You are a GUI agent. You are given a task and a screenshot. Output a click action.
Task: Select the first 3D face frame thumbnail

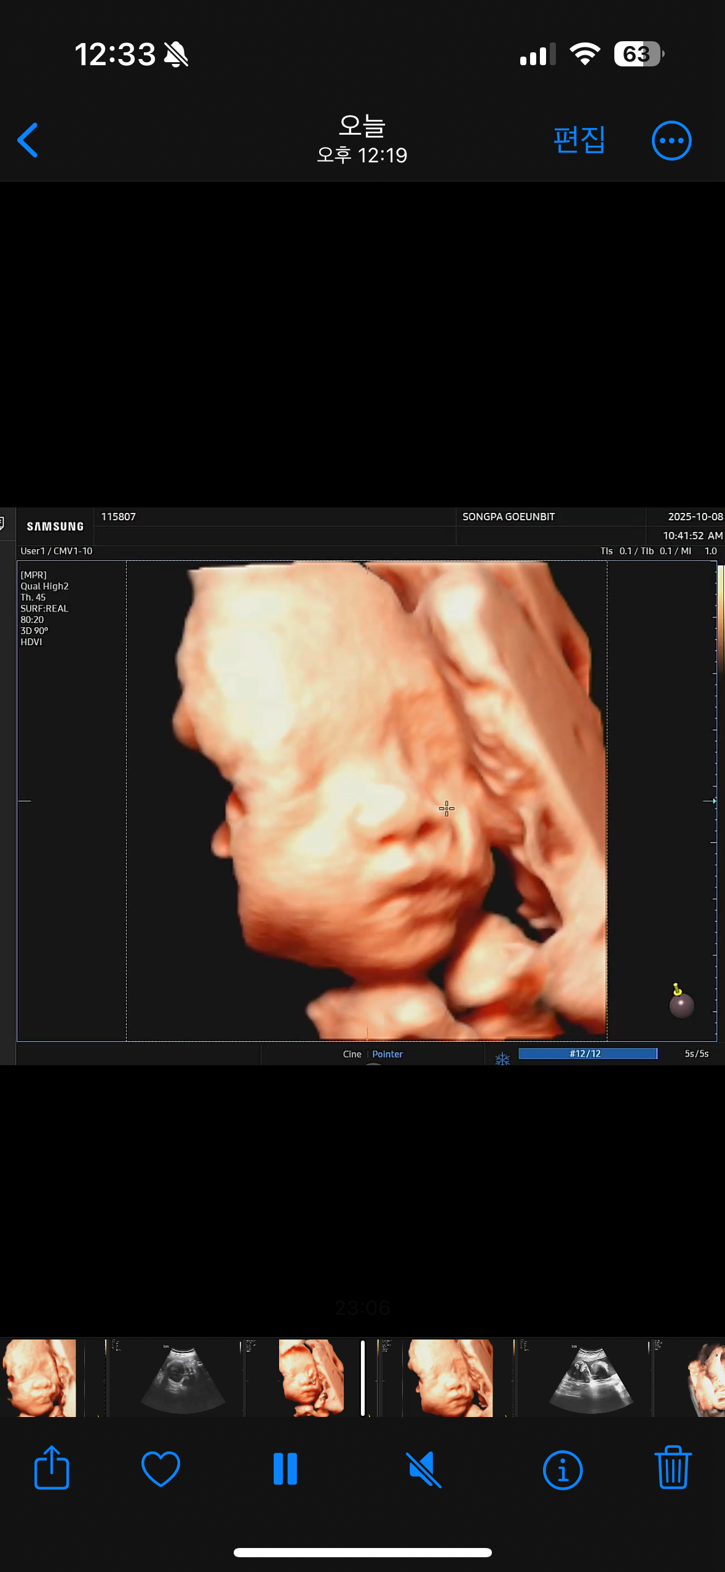coord(39,1378)
